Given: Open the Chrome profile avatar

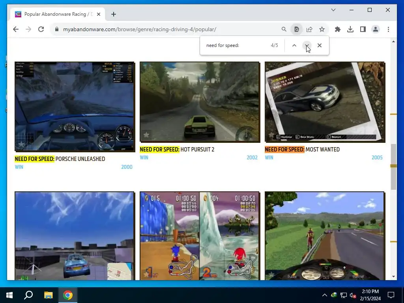Looking at the screenshot, I should [376, 29].
